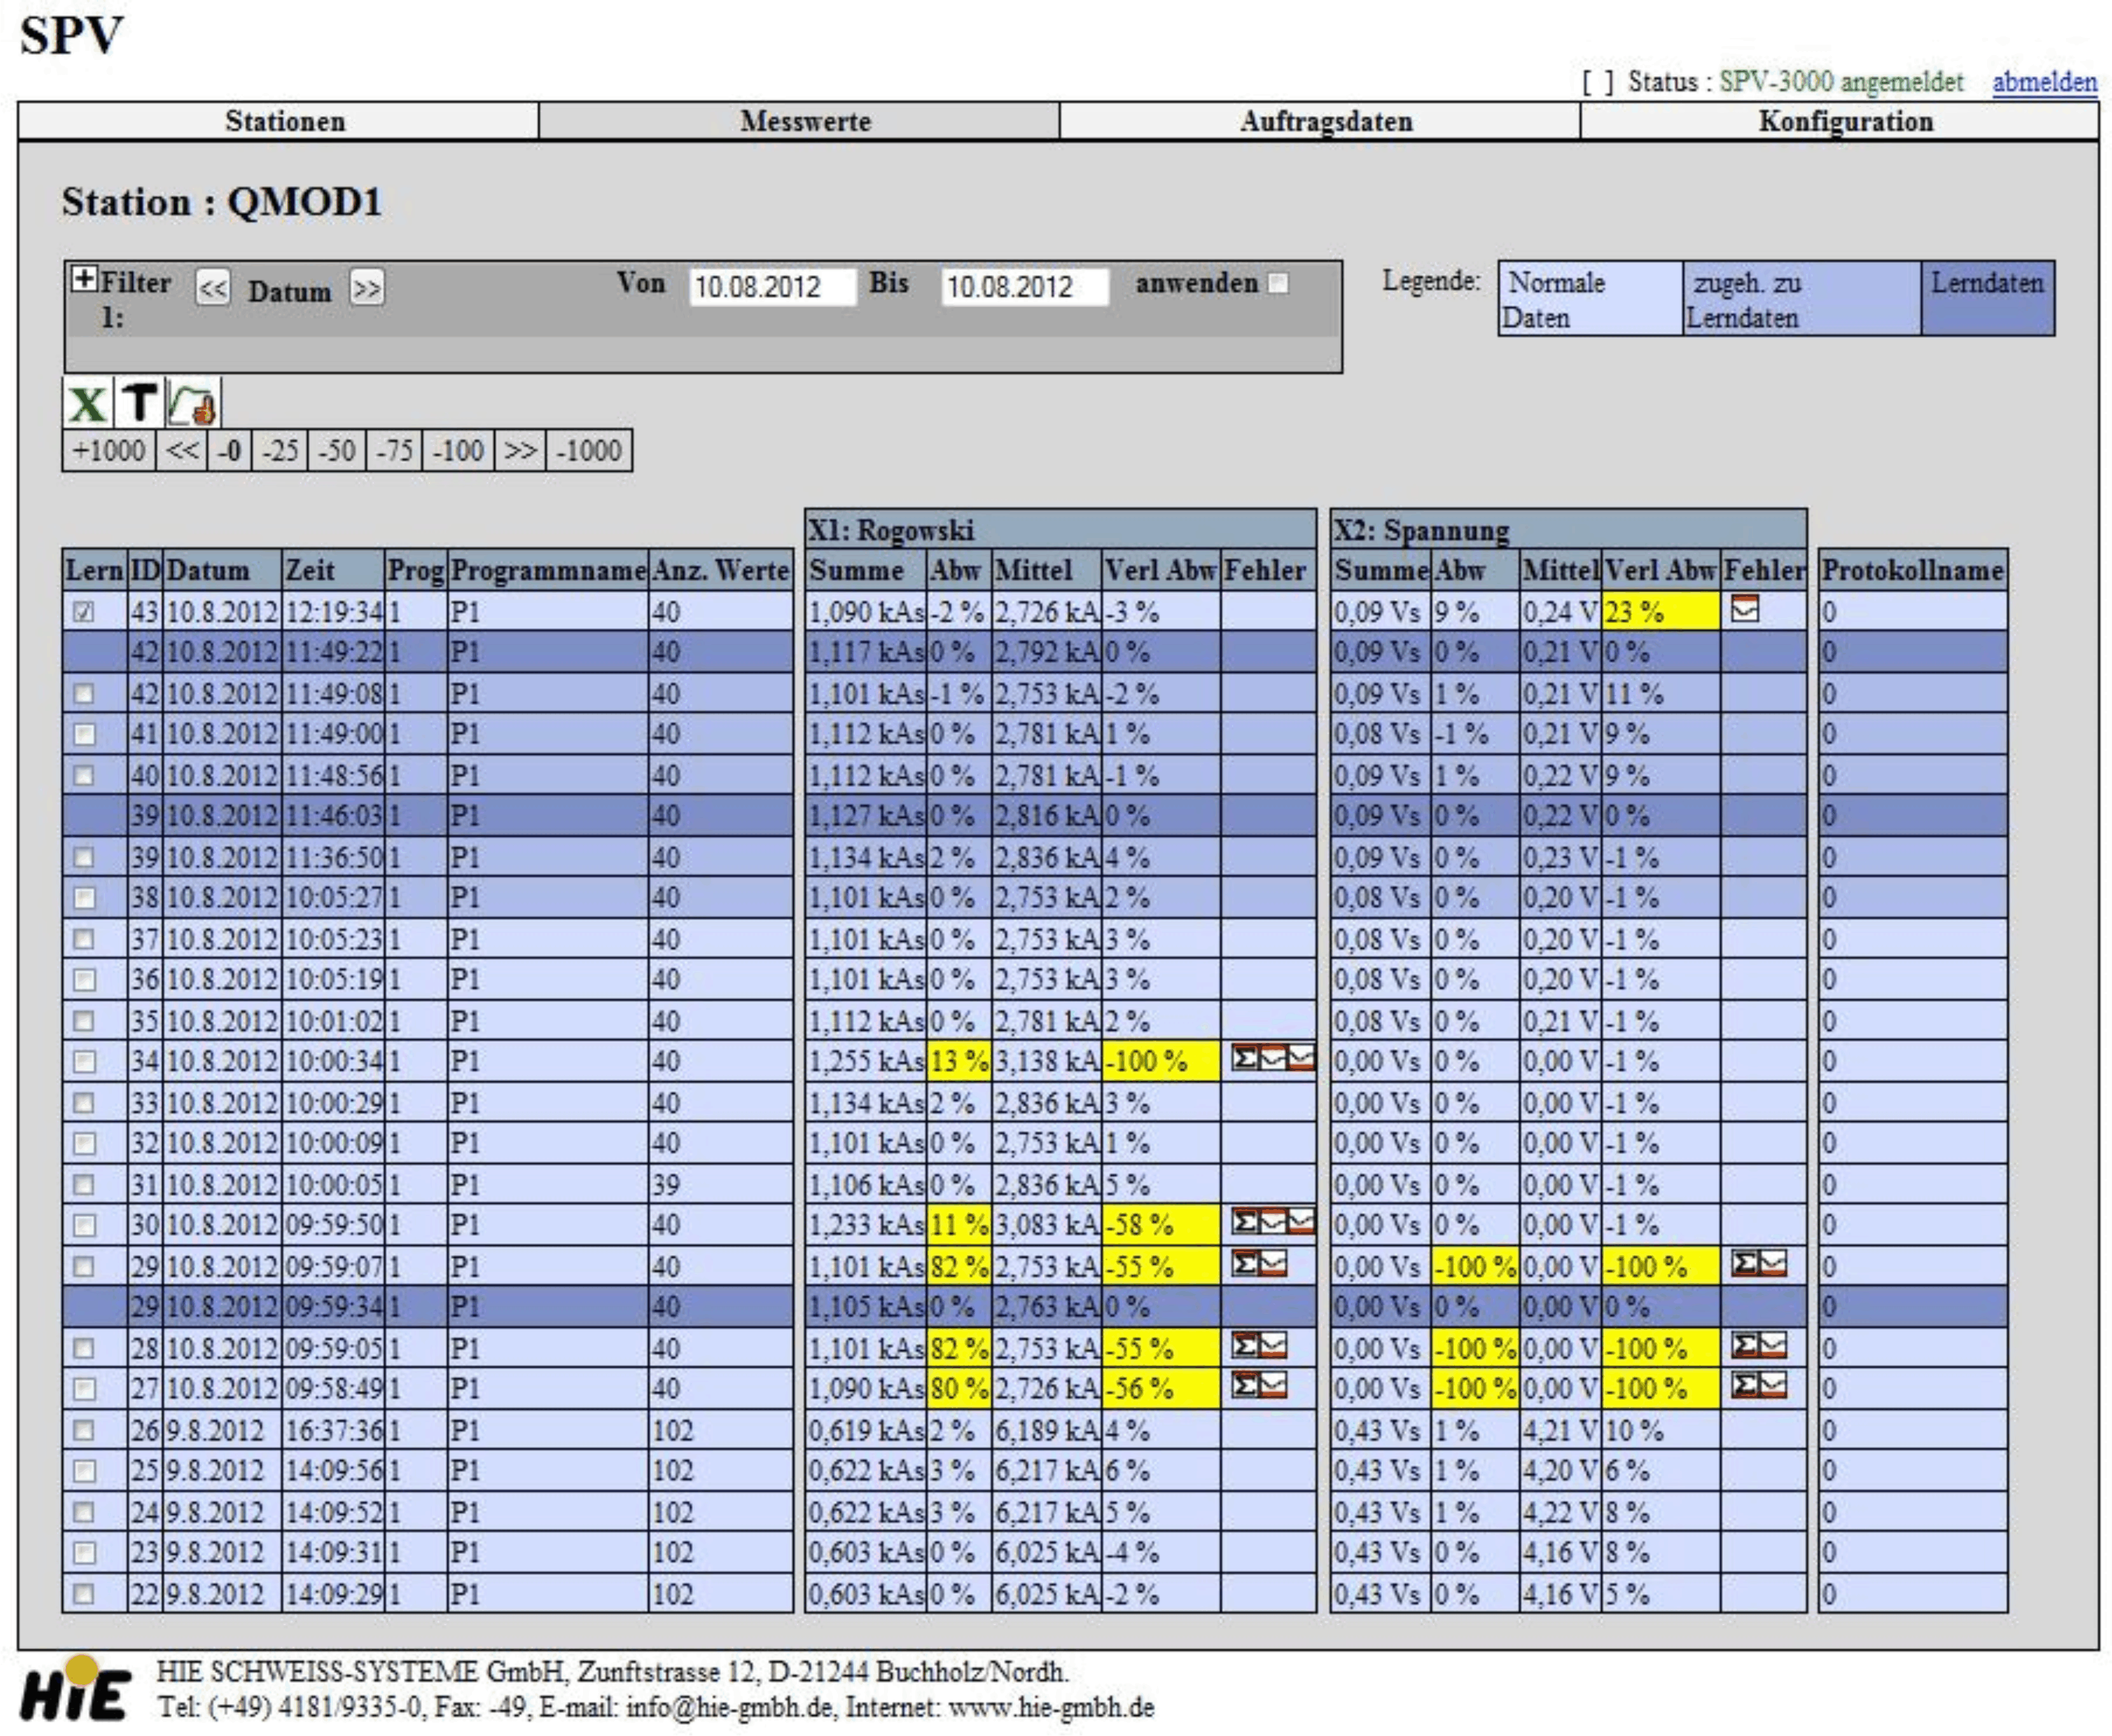The image size is (2112, 1736).
Task: Click X1 Rogowski error icon in row 28
Action: click(1258, 1346)
